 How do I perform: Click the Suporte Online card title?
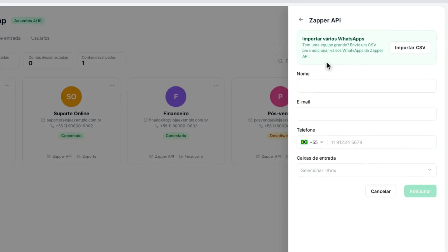tap(71, 113)
